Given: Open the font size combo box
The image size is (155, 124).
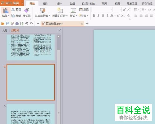Looking at the screenshot, I should click(x=117, y=10).
